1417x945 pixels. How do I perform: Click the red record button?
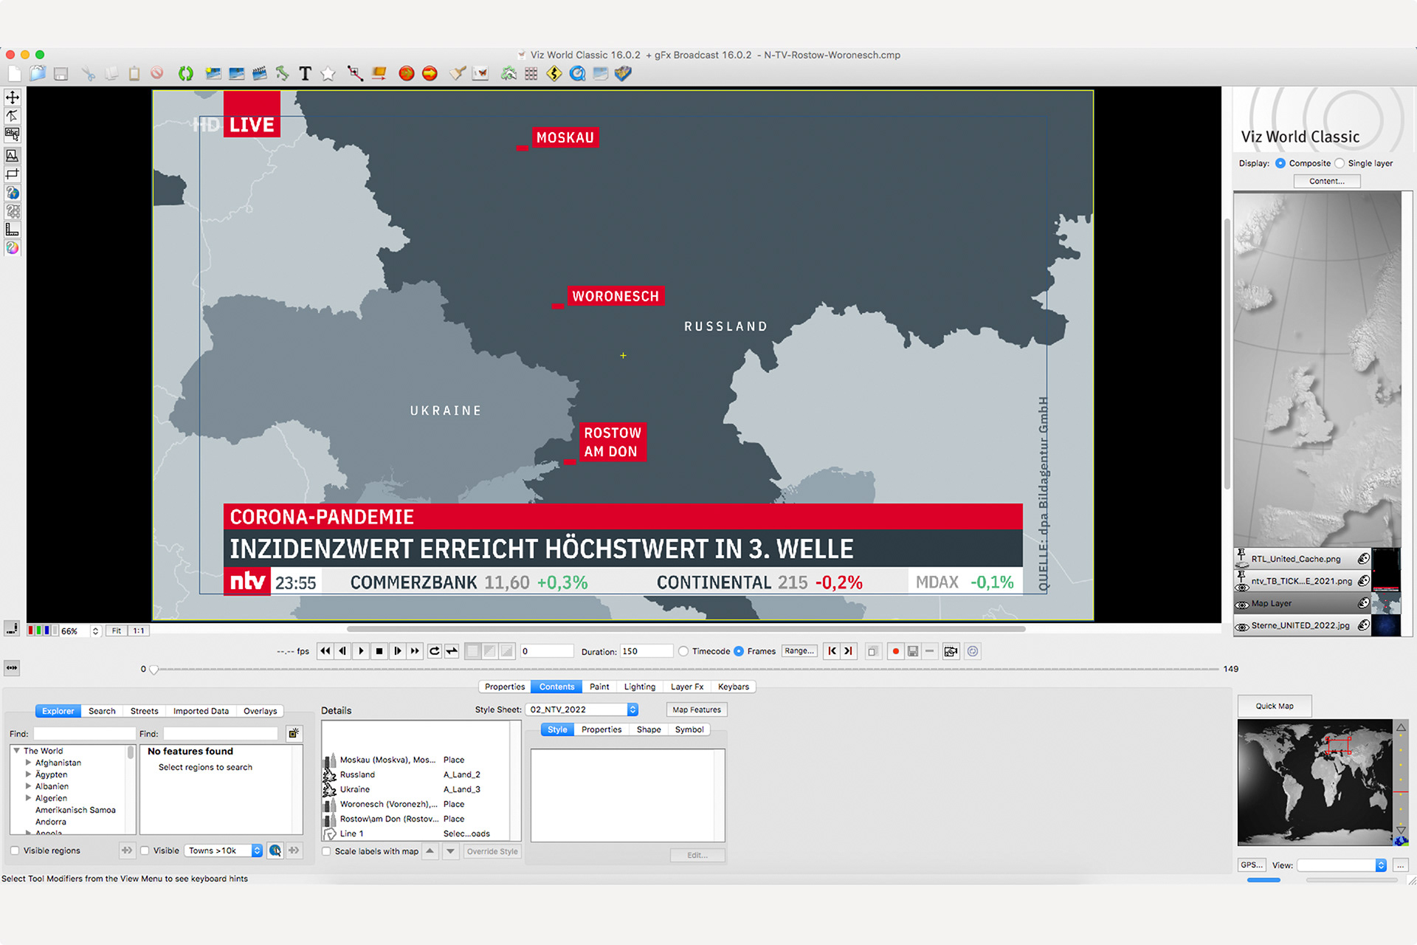coord(895,651)
